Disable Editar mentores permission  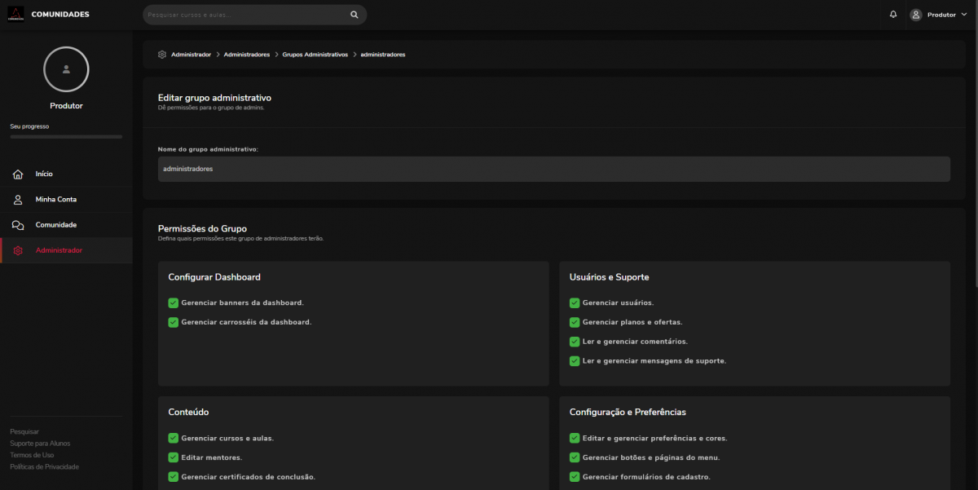(x=173, y=457)
